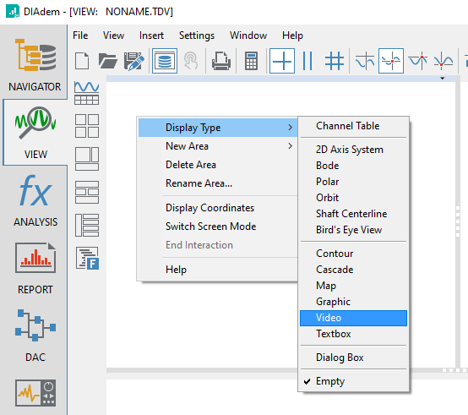Open the View menu

click(113, 35)
